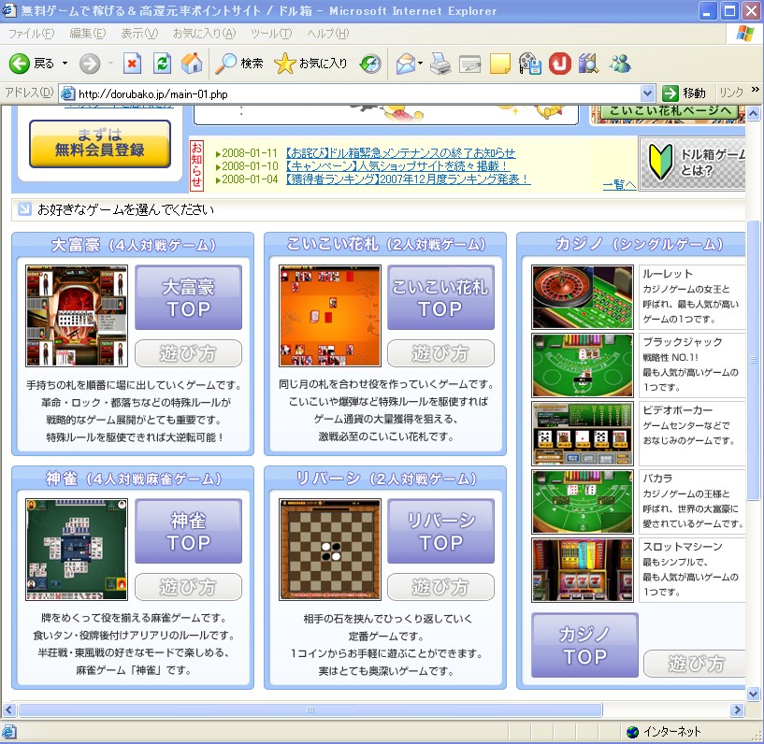The image size is (764, 744).
Task: Click the red U toolbar icon
Action: coord(560,64)
